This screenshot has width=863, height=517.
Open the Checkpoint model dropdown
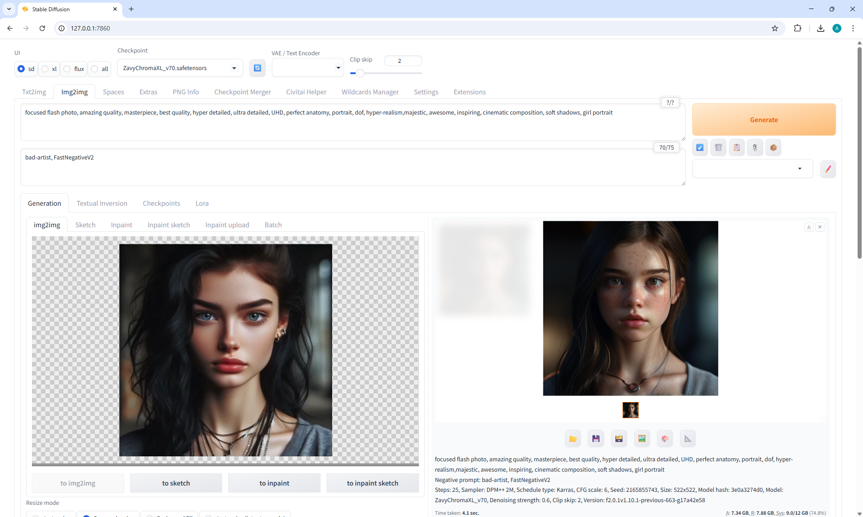point(180,68)
